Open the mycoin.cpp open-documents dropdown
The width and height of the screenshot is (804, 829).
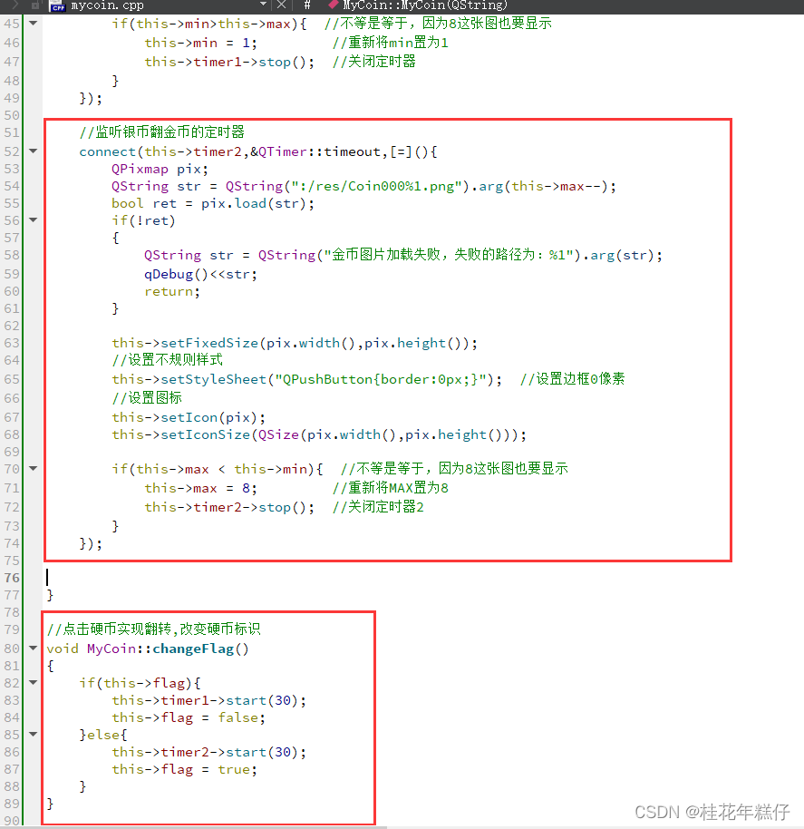(x=263, y=5)
